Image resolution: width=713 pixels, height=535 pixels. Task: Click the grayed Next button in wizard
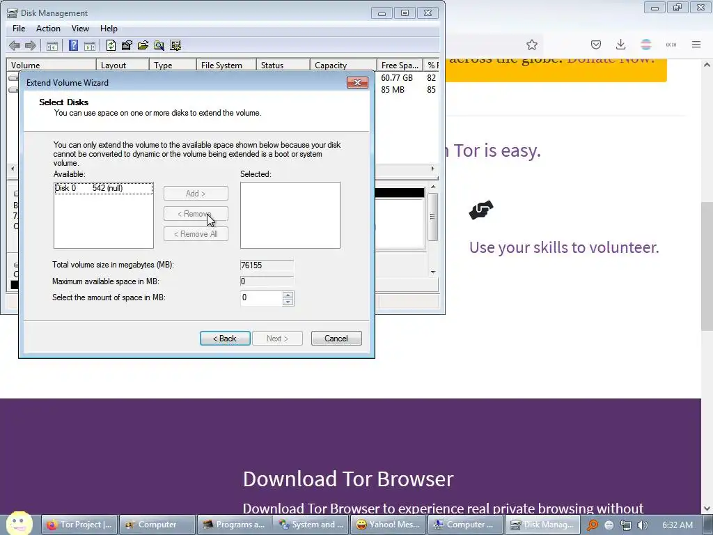(277, 339)
